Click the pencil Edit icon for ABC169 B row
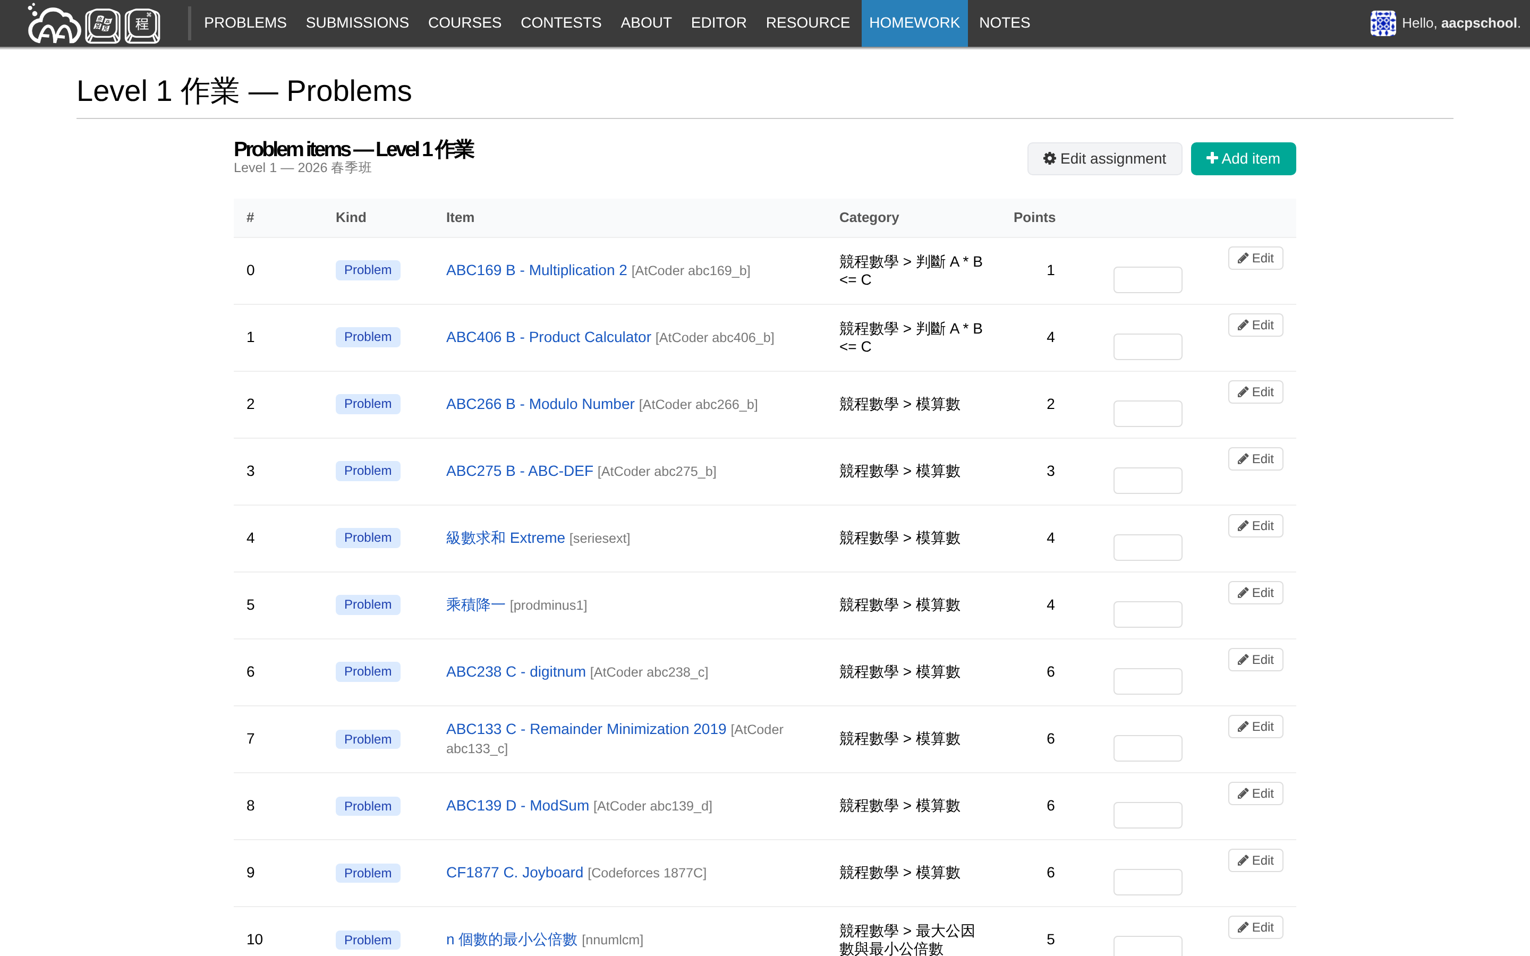 point(1243,258)
